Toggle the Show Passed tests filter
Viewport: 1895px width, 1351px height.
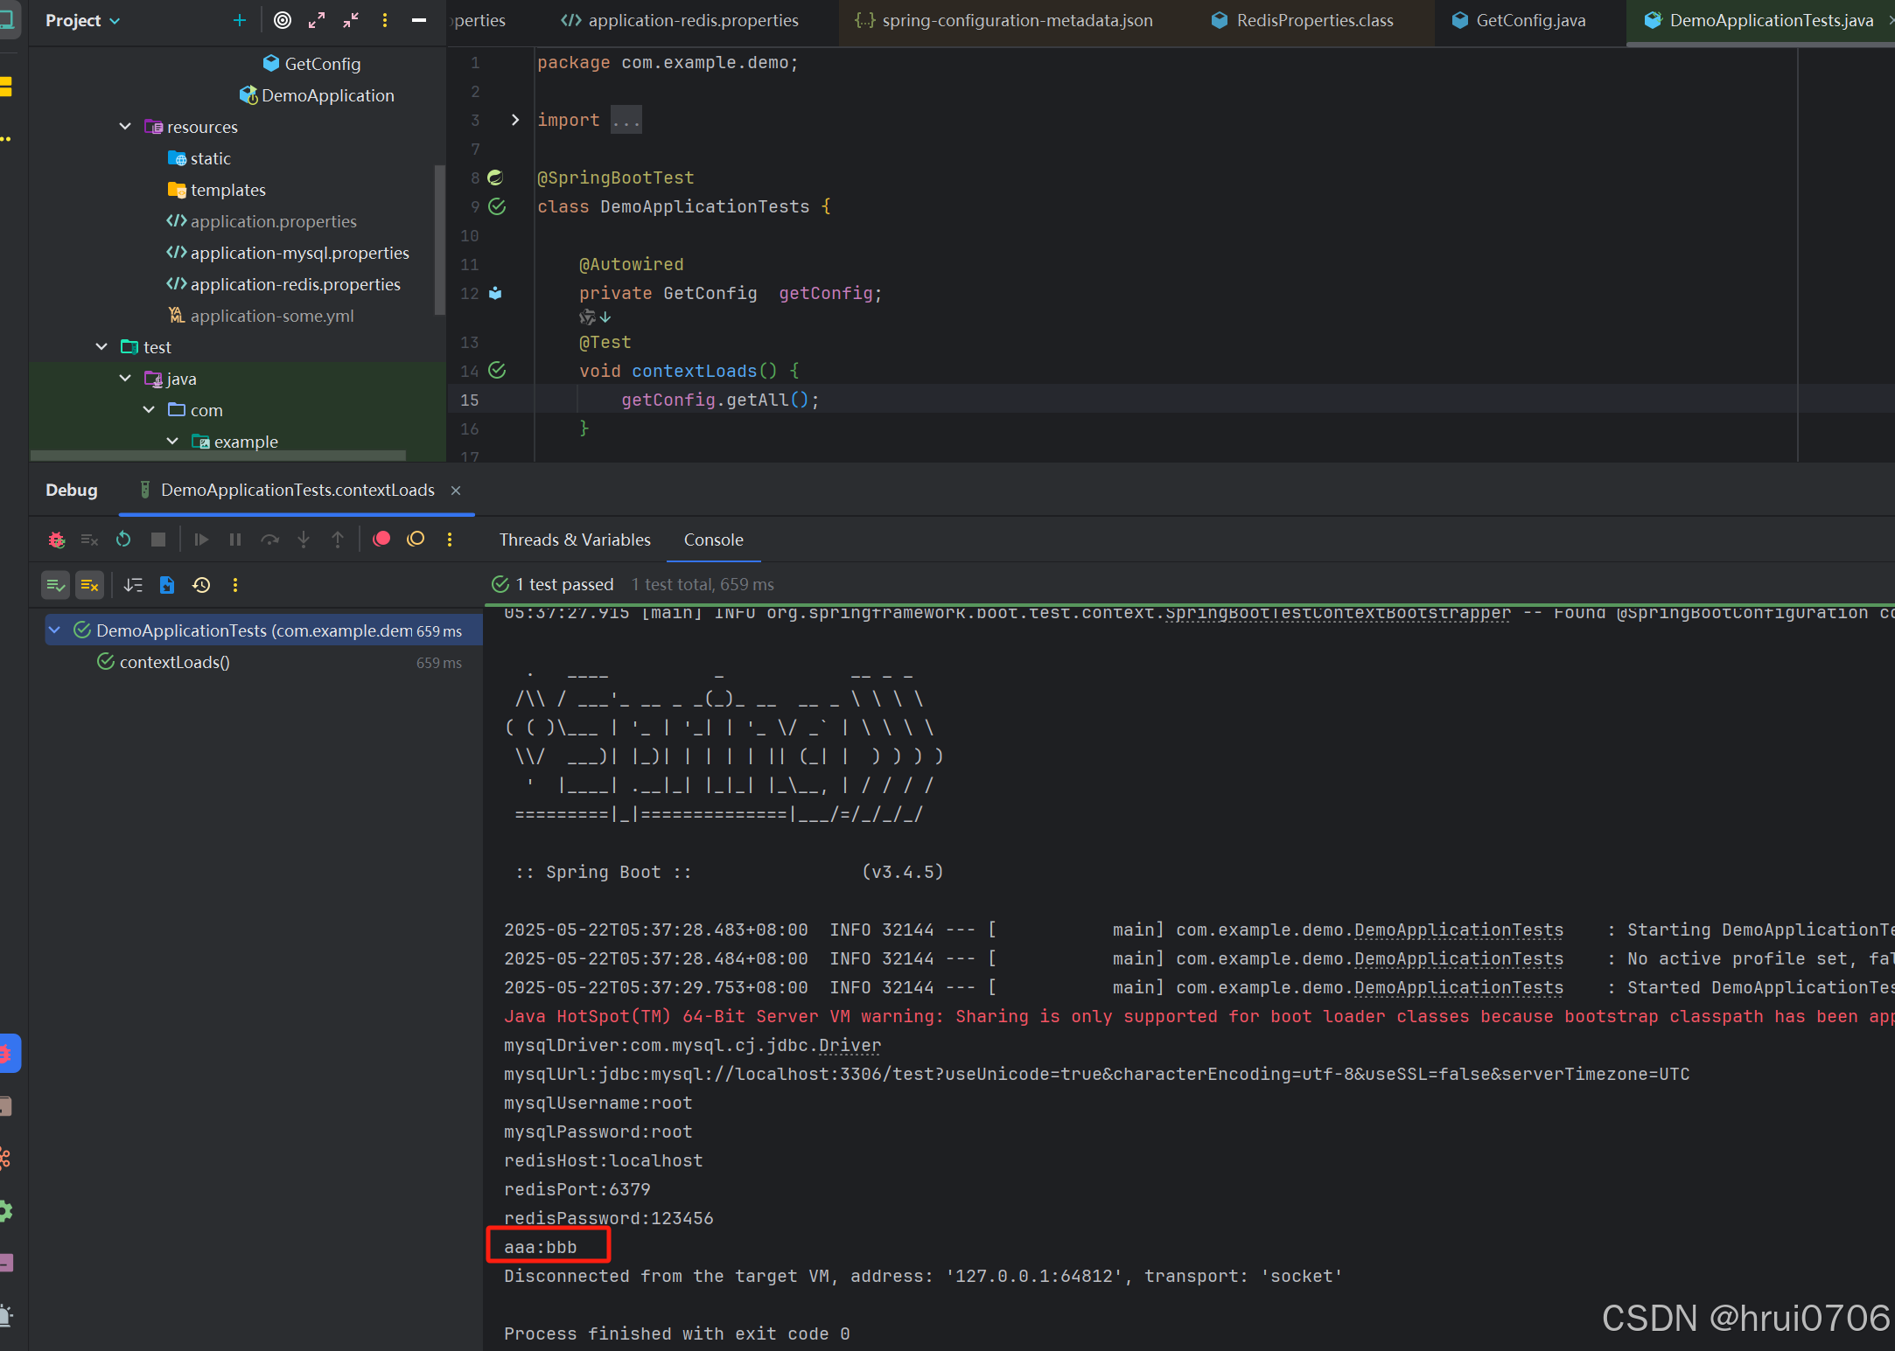pyautogui.click(x=56, y=585)
